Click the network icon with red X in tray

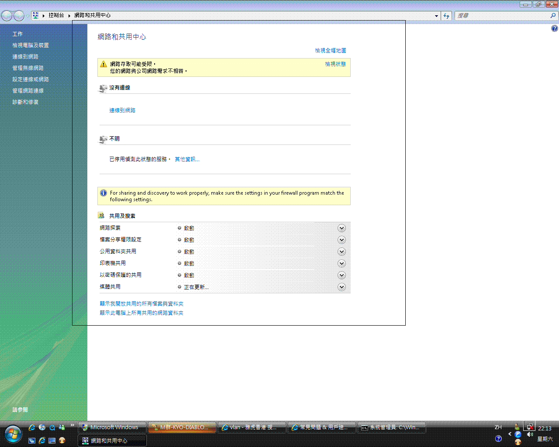click(x=529, y=426)
